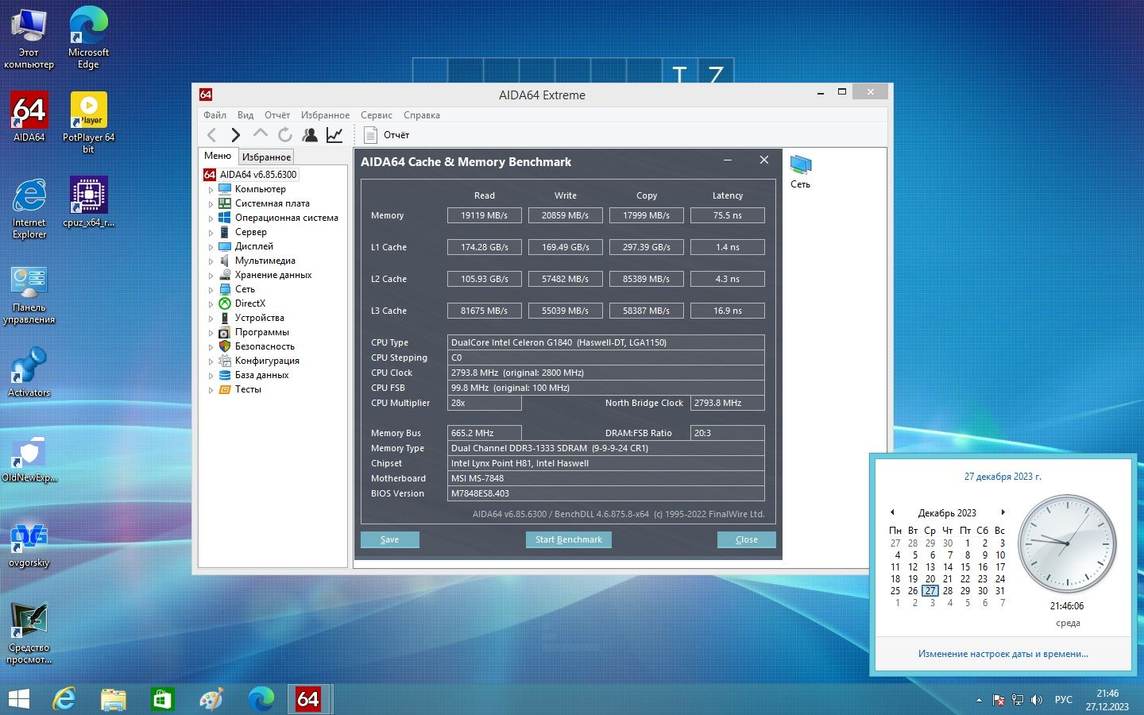Open Панель управления desktop icon
Image resolution: width=1144 pixels, height=715 pixels.
29,296
